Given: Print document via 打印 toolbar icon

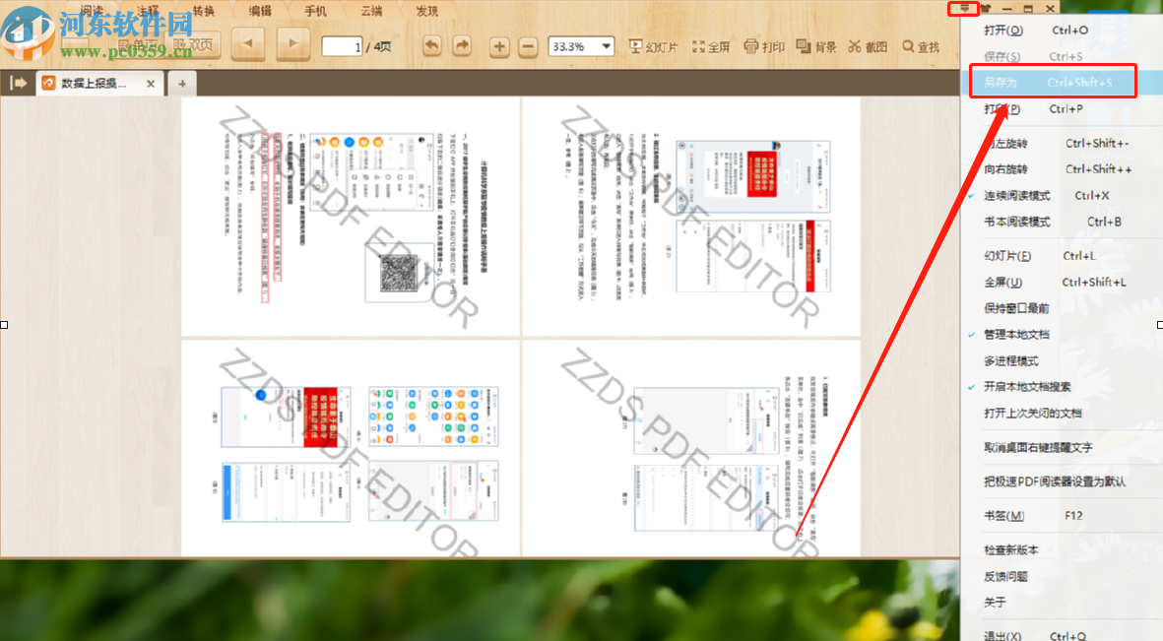Looking at the screenshot, I should [764, 46].
